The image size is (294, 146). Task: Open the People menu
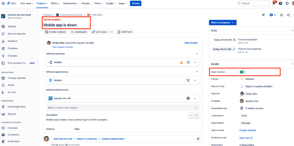click(x=86, y=3)
